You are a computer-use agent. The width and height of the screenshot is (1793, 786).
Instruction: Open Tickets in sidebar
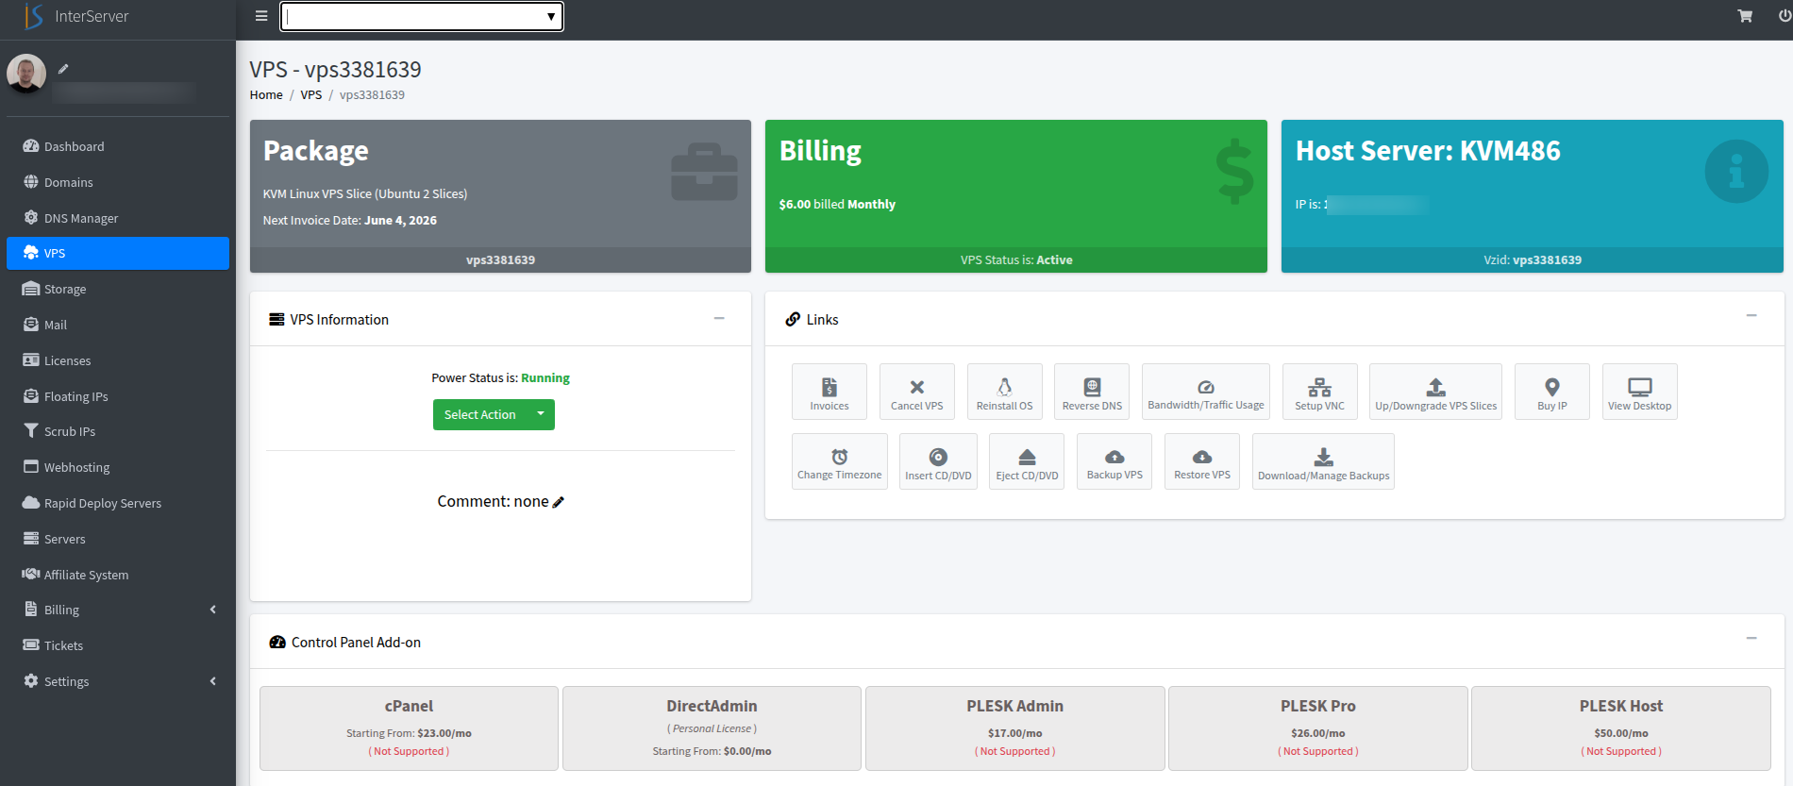[118, 645]
